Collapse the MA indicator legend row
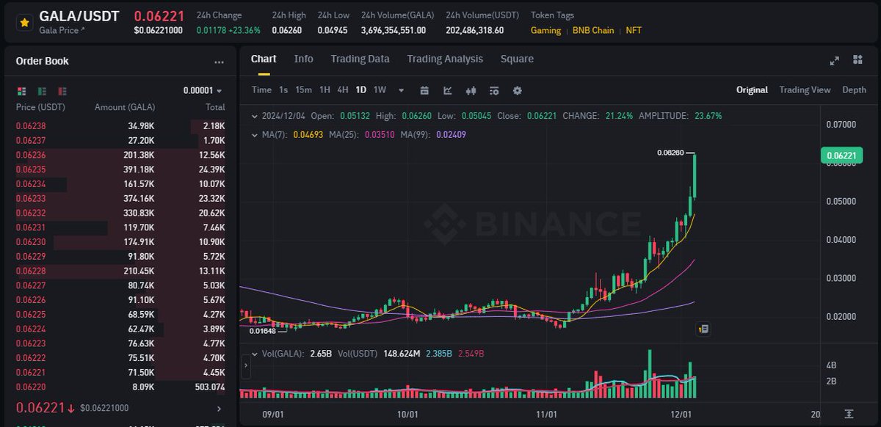Viewport: 881px width, 427px height. [254, 135]
